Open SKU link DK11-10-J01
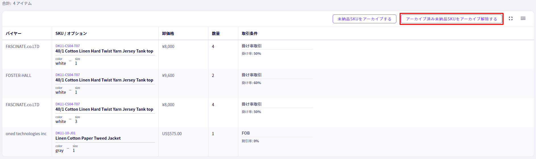The image size is (536, 159). [65, 133]
